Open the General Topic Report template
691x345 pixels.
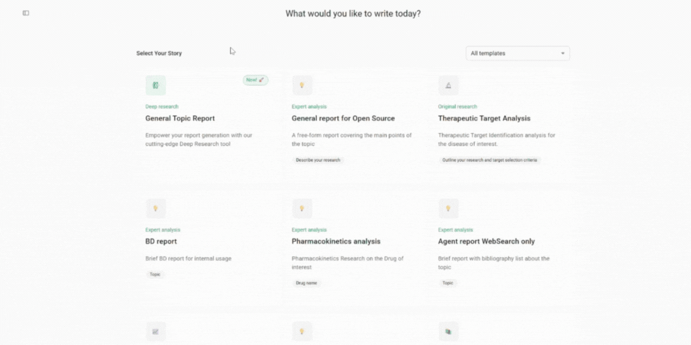point(180,119)
